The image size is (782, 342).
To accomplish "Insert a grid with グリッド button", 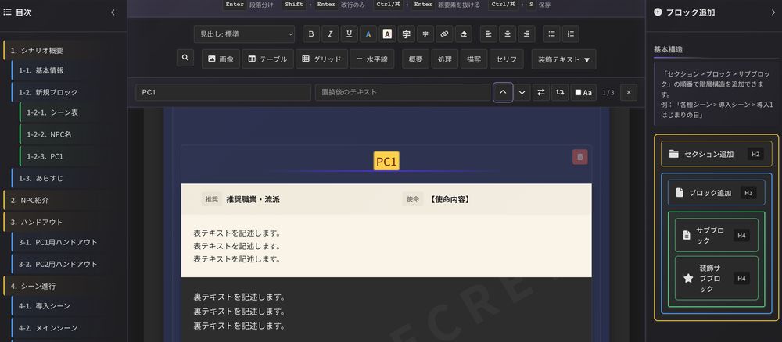I will [x=321, y=59].
